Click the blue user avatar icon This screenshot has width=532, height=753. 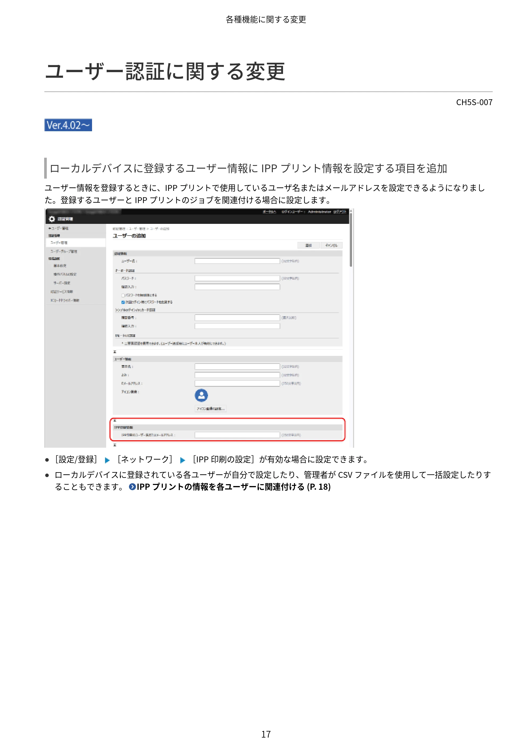point(201,395)
